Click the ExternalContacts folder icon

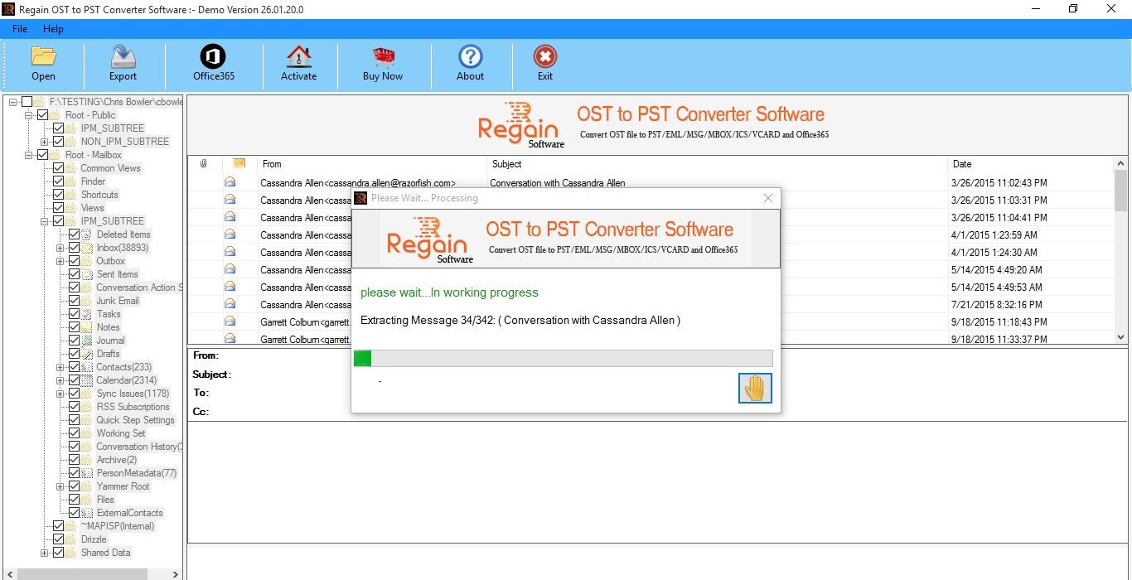tap(86, 513)
